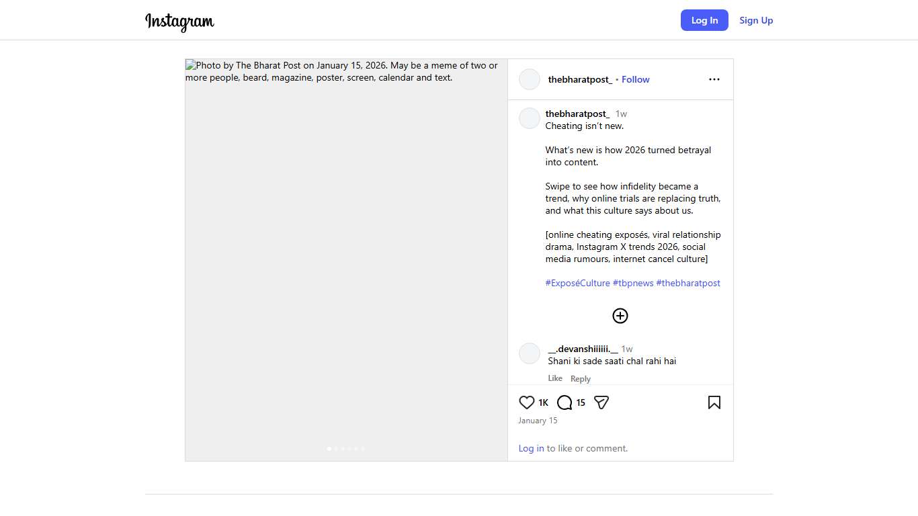This screenshot has height=516, width=918.
Task: Click 'Log in' to like or comment
Action: click(x=531, y=448)
